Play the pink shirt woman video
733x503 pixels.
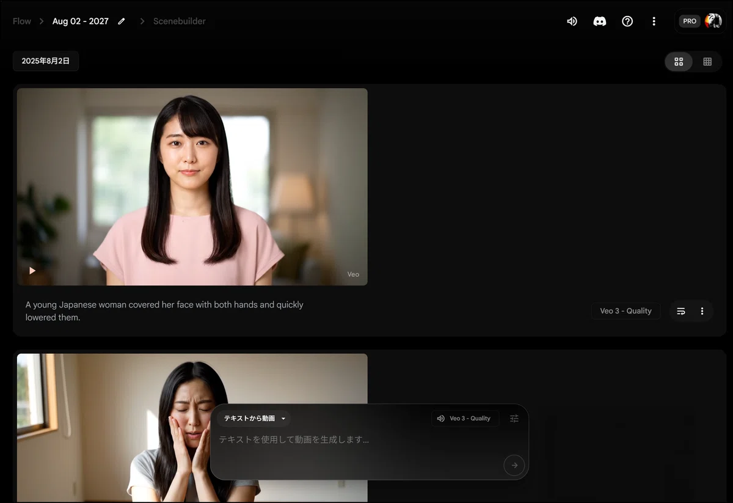point(32,271)
